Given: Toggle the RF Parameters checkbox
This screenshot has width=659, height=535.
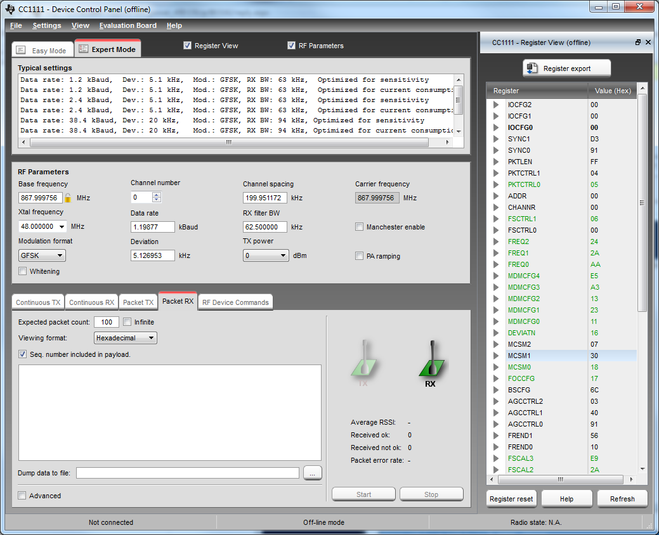Looking at the screenshot, I should 291,46.
